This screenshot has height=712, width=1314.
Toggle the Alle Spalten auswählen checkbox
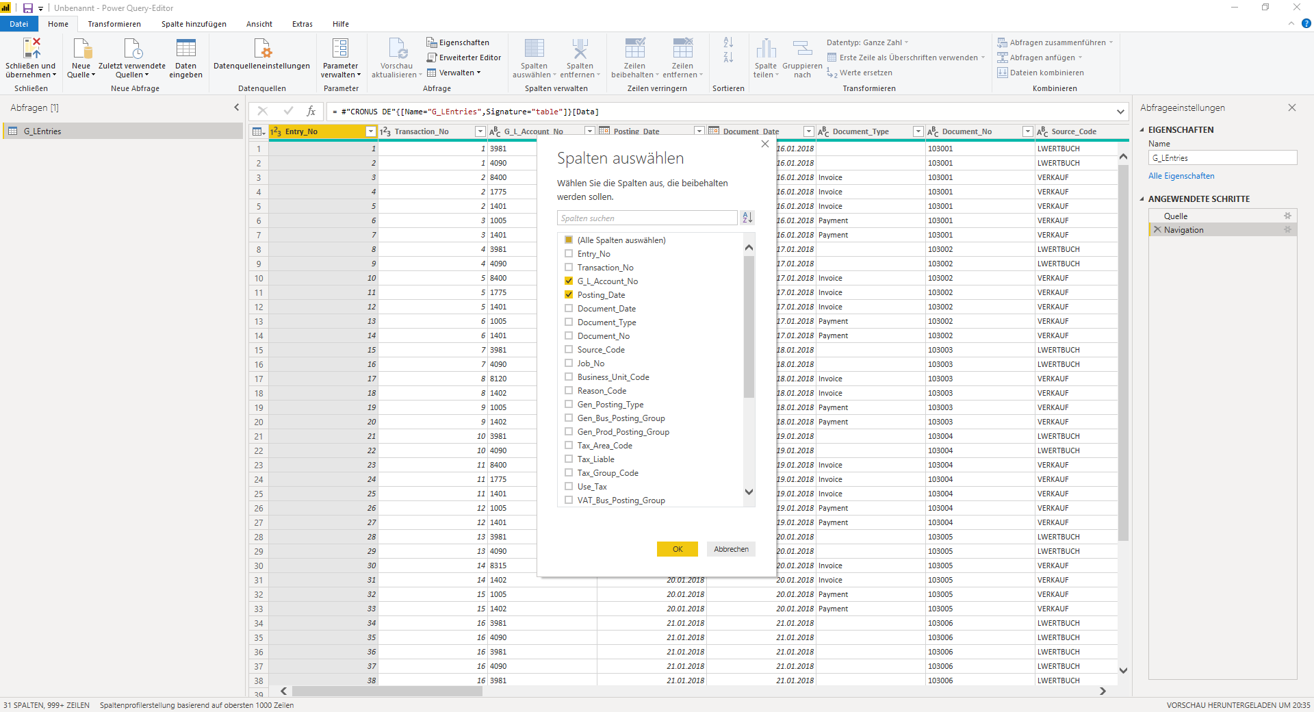(569, 240)
